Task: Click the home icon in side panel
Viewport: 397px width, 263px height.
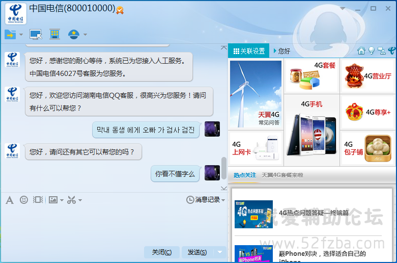Action: click(361, 51)
